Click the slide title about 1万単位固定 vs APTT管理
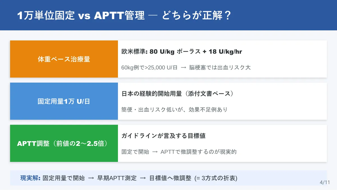The width and height of the screenshot is (337, 190). (124, 15)
